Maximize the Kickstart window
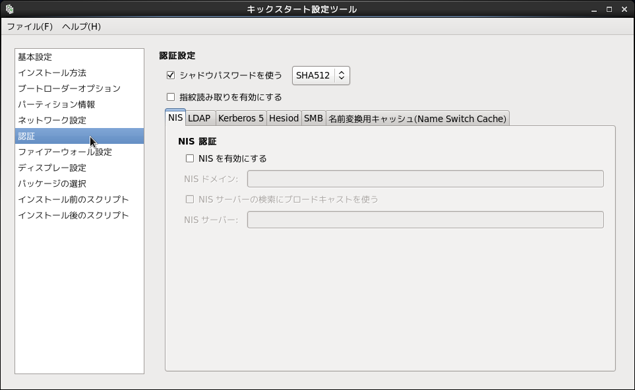Screen dimensions: 635x390 pyautogui.click(x=609, y=9)
